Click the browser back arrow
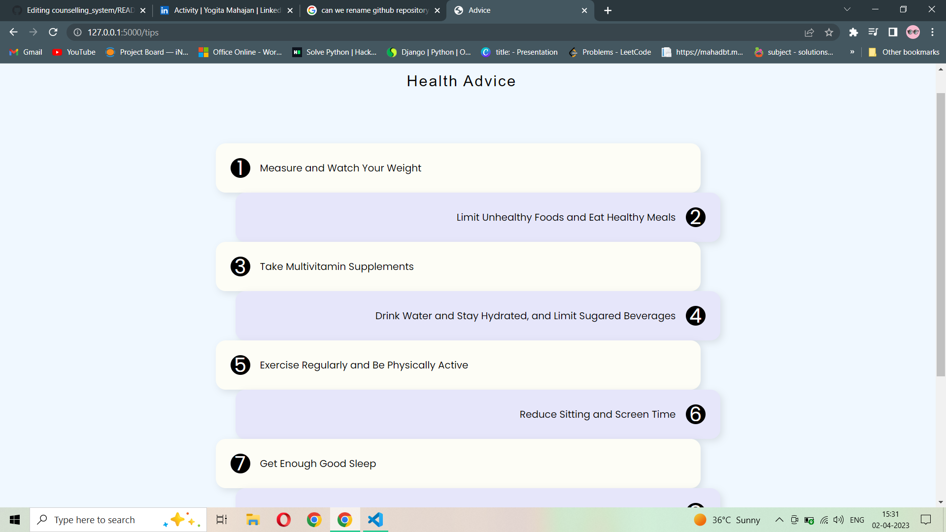 coord(13,32)
